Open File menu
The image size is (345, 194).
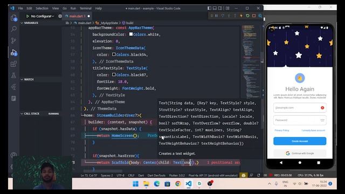coord(20,9)
